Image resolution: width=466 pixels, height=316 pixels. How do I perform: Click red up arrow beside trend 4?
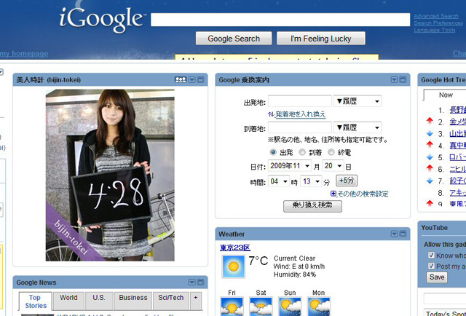(x=430, y=144)
